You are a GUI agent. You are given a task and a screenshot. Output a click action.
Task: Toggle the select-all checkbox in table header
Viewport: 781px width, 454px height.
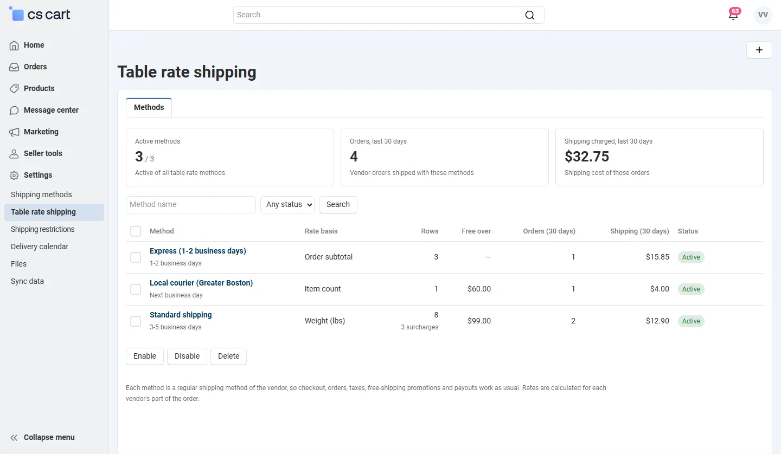click(136, 231)
